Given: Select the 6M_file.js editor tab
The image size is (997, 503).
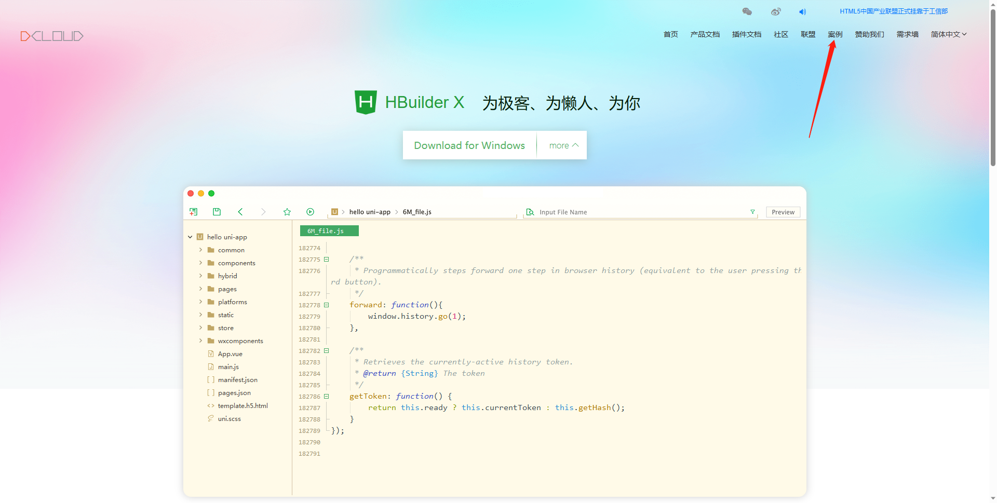Looking at the screenshot, I should [329, 231].
